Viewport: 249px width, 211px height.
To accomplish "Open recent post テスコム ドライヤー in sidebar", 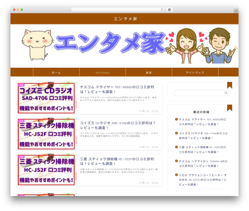I will (203, 122).
